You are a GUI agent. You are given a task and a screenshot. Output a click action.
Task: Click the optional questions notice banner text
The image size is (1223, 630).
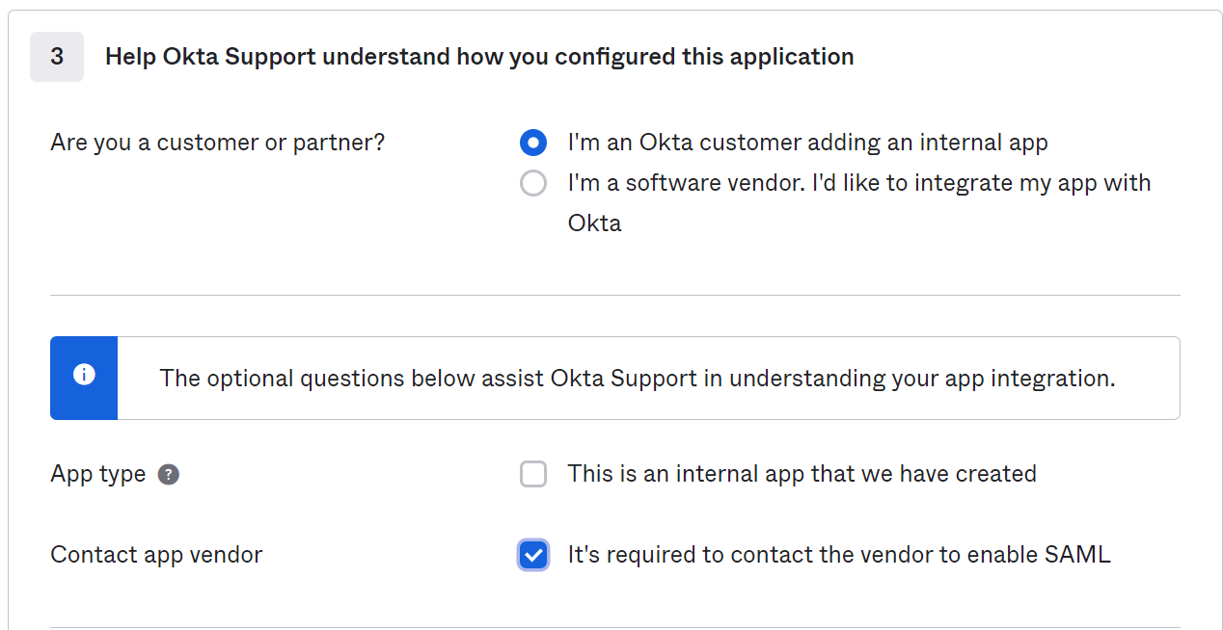pos(639,378)
